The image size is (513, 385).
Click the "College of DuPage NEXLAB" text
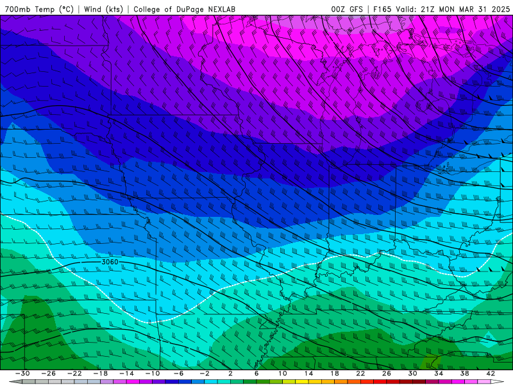(184, 9)
